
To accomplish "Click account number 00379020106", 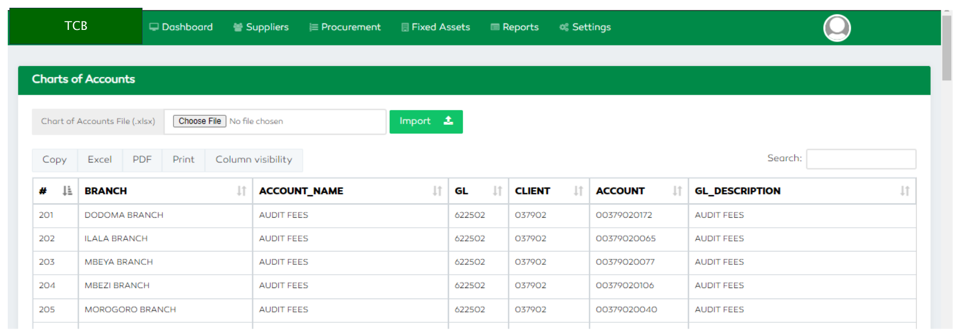I will coord(625,286).
